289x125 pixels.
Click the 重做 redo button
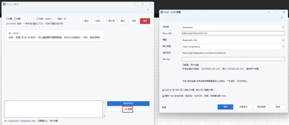coord(86,21)
